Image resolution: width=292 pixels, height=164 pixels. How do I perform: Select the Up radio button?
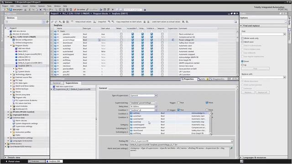[242, 65]
